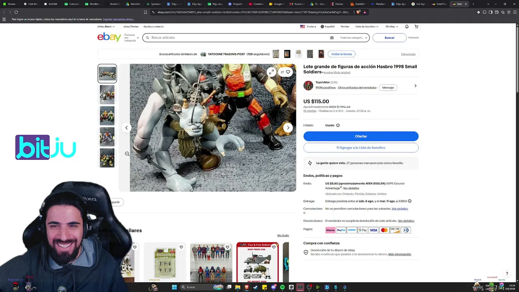This screenshot has width=519, height=292.
Task: Click Visitar la tienda button
Action: [341, 54]
